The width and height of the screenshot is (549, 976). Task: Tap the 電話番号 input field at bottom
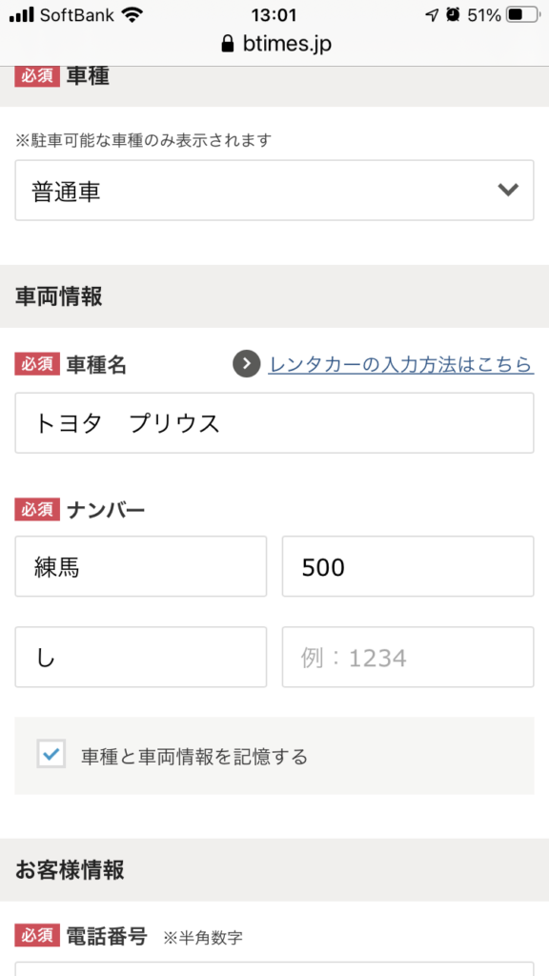[274, 969]
